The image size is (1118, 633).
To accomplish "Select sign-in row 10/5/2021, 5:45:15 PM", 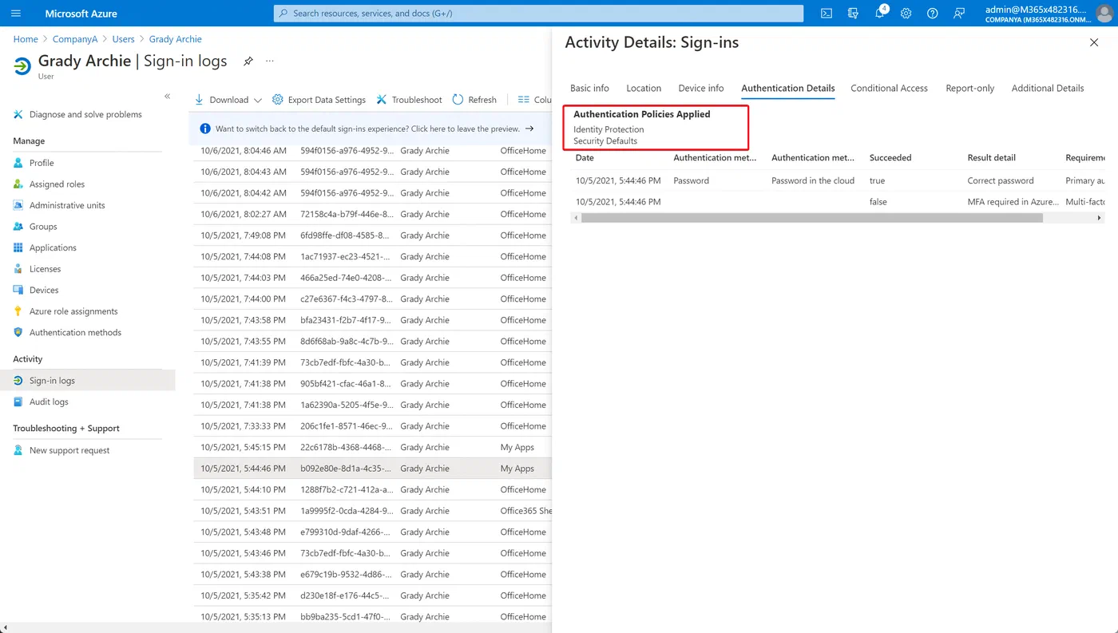I will (372, 447).
